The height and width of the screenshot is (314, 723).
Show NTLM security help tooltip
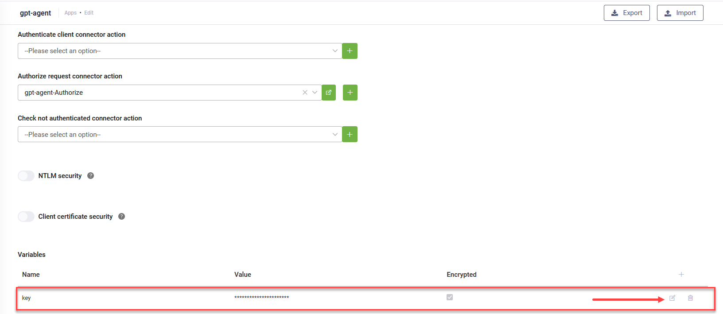point(91,176)
